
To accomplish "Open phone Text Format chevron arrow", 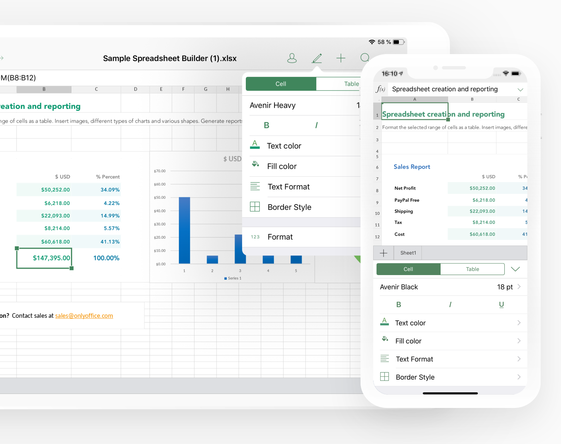I will pos(519,359).
